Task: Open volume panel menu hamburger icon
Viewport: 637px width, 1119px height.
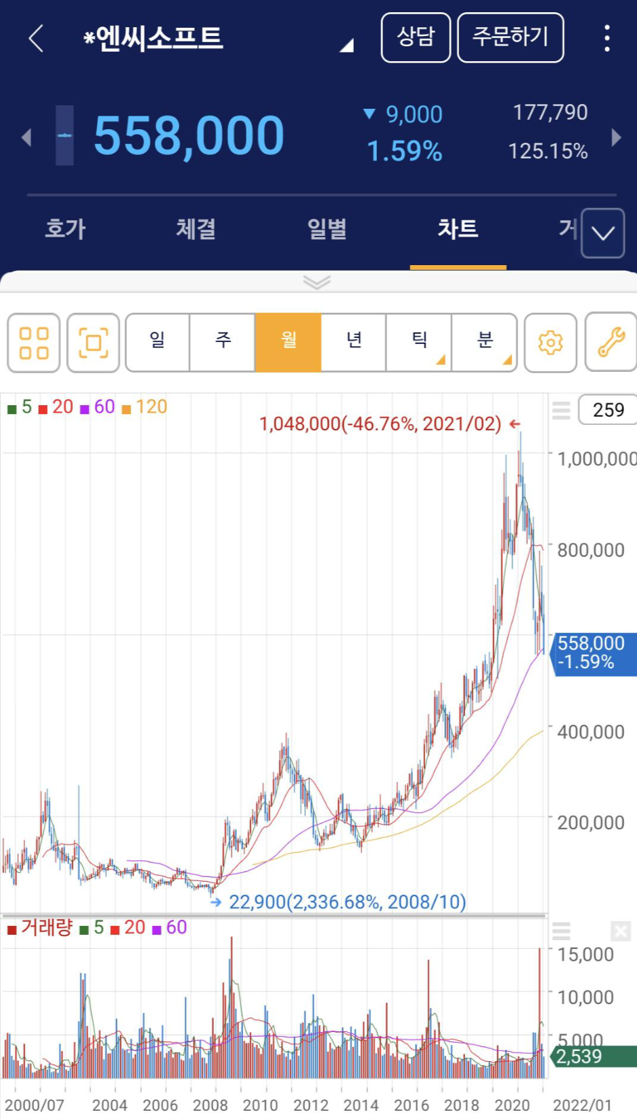Action: click(561, 931)
